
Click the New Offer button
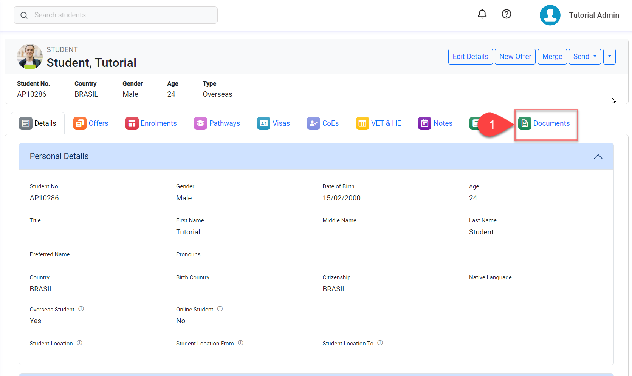pyautogui.click(x=515, y=57)
